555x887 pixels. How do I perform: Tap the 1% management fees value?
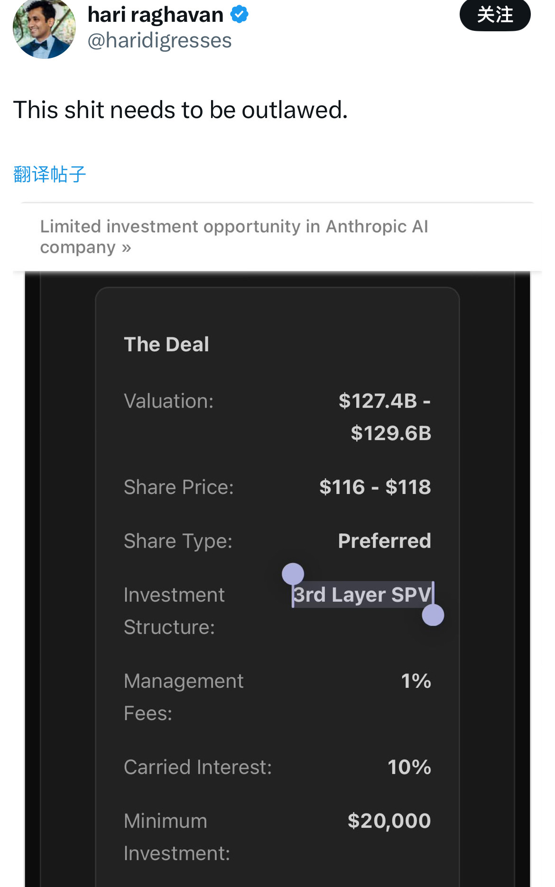coord(416,681)
